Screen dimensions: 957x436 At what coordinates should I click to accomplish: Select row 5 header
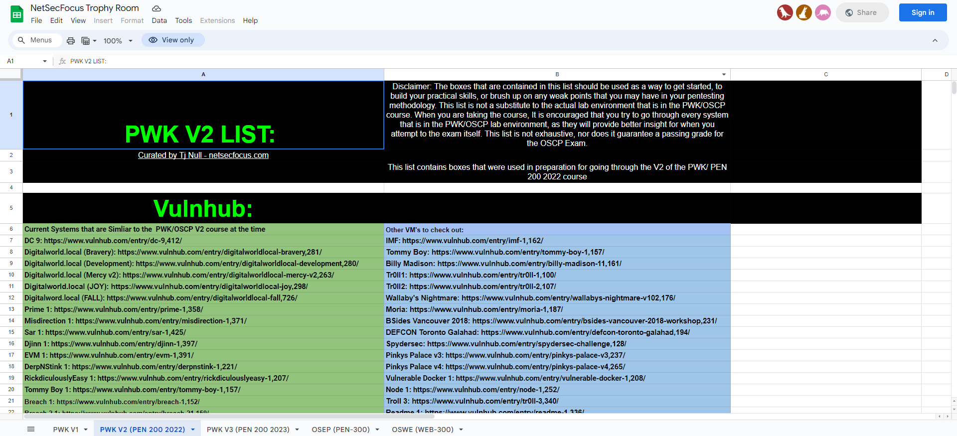11,208
